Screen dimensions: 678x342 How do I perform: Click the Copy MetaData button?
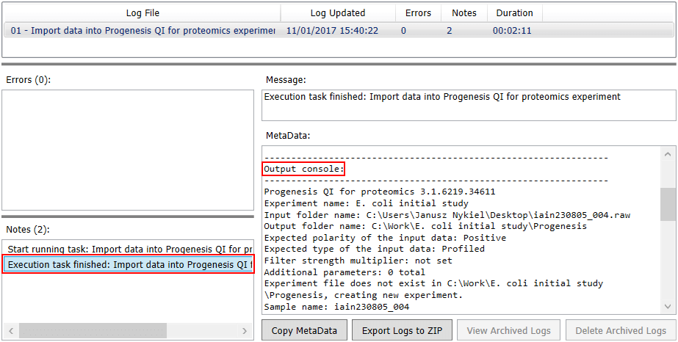pos(303,331)
